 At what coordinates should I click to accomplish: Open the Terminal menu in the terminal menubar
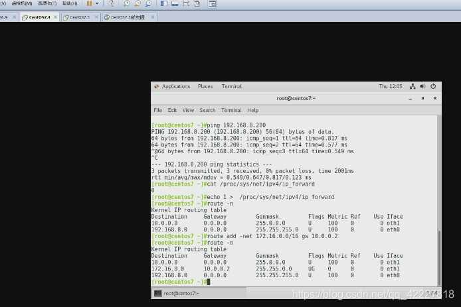231,110
